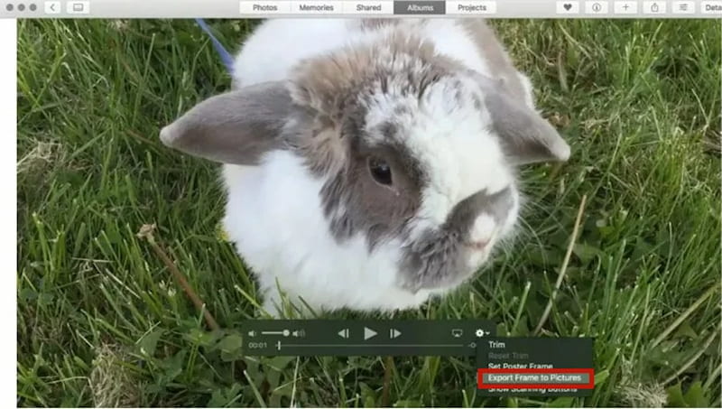
Task: Toggle the sidebar view button
Action: click(79, 7)
